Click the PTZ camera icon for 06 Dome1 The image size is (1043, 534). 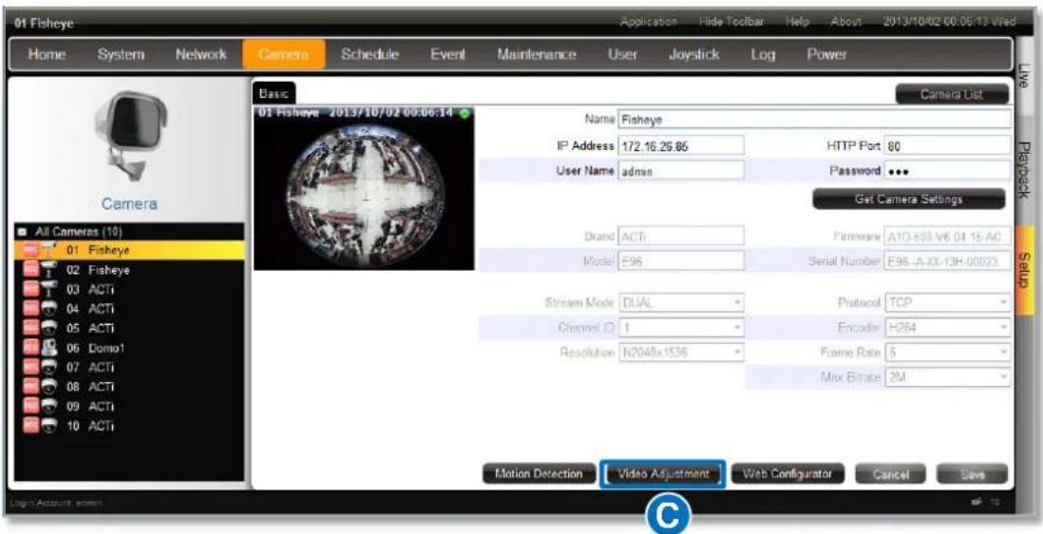[50, 348]
